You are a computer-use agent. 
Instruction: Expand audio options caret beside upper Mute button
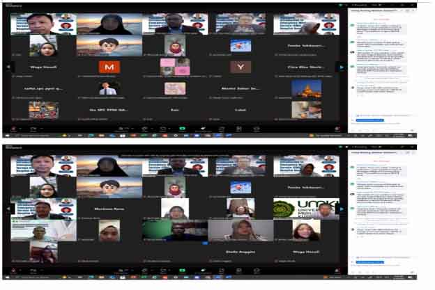[21, 127]
